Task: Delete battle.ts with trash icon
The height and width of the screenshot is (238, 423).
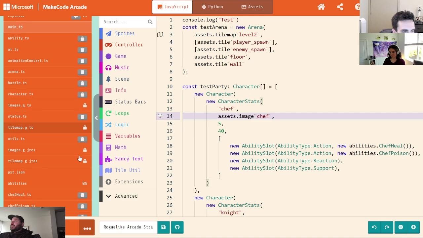Action: point(82,83)
